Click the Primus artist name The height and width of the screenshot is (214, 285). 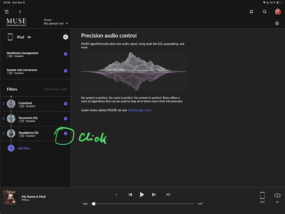25,200
